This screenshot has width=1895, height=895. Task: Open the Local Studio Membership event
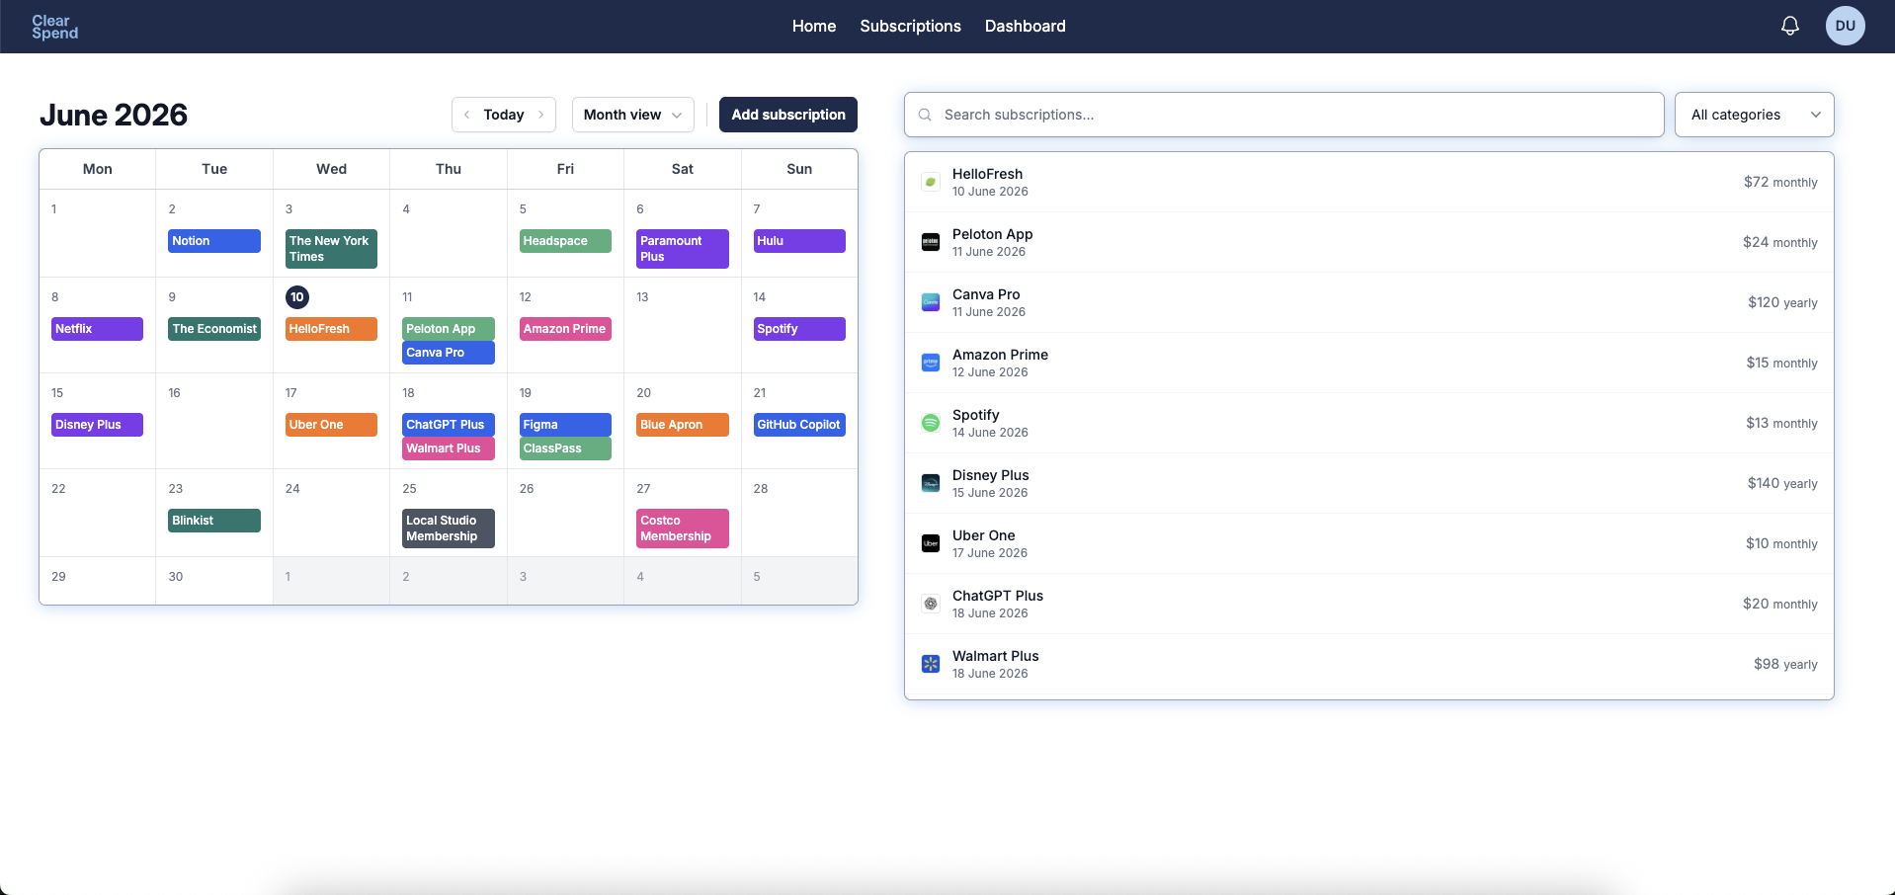(448, 529)
